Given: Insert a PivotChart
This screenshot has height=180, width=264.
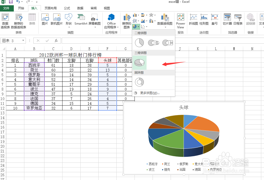Looking at the screenshot, I should (x=165, y=20).
